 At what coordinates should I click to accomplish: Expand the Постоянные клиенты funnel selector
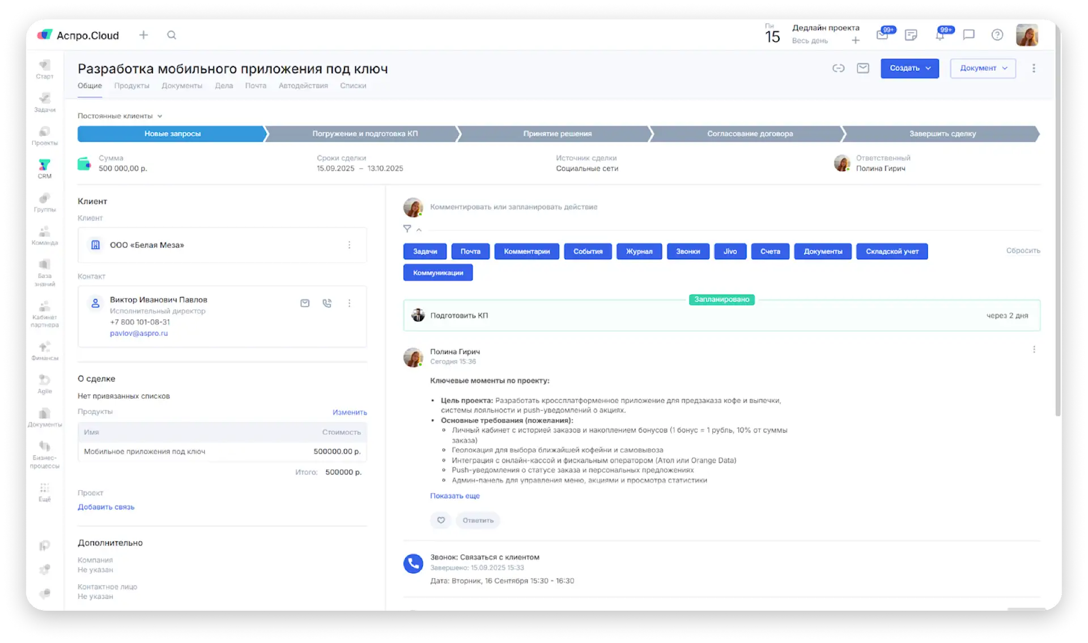120,116
